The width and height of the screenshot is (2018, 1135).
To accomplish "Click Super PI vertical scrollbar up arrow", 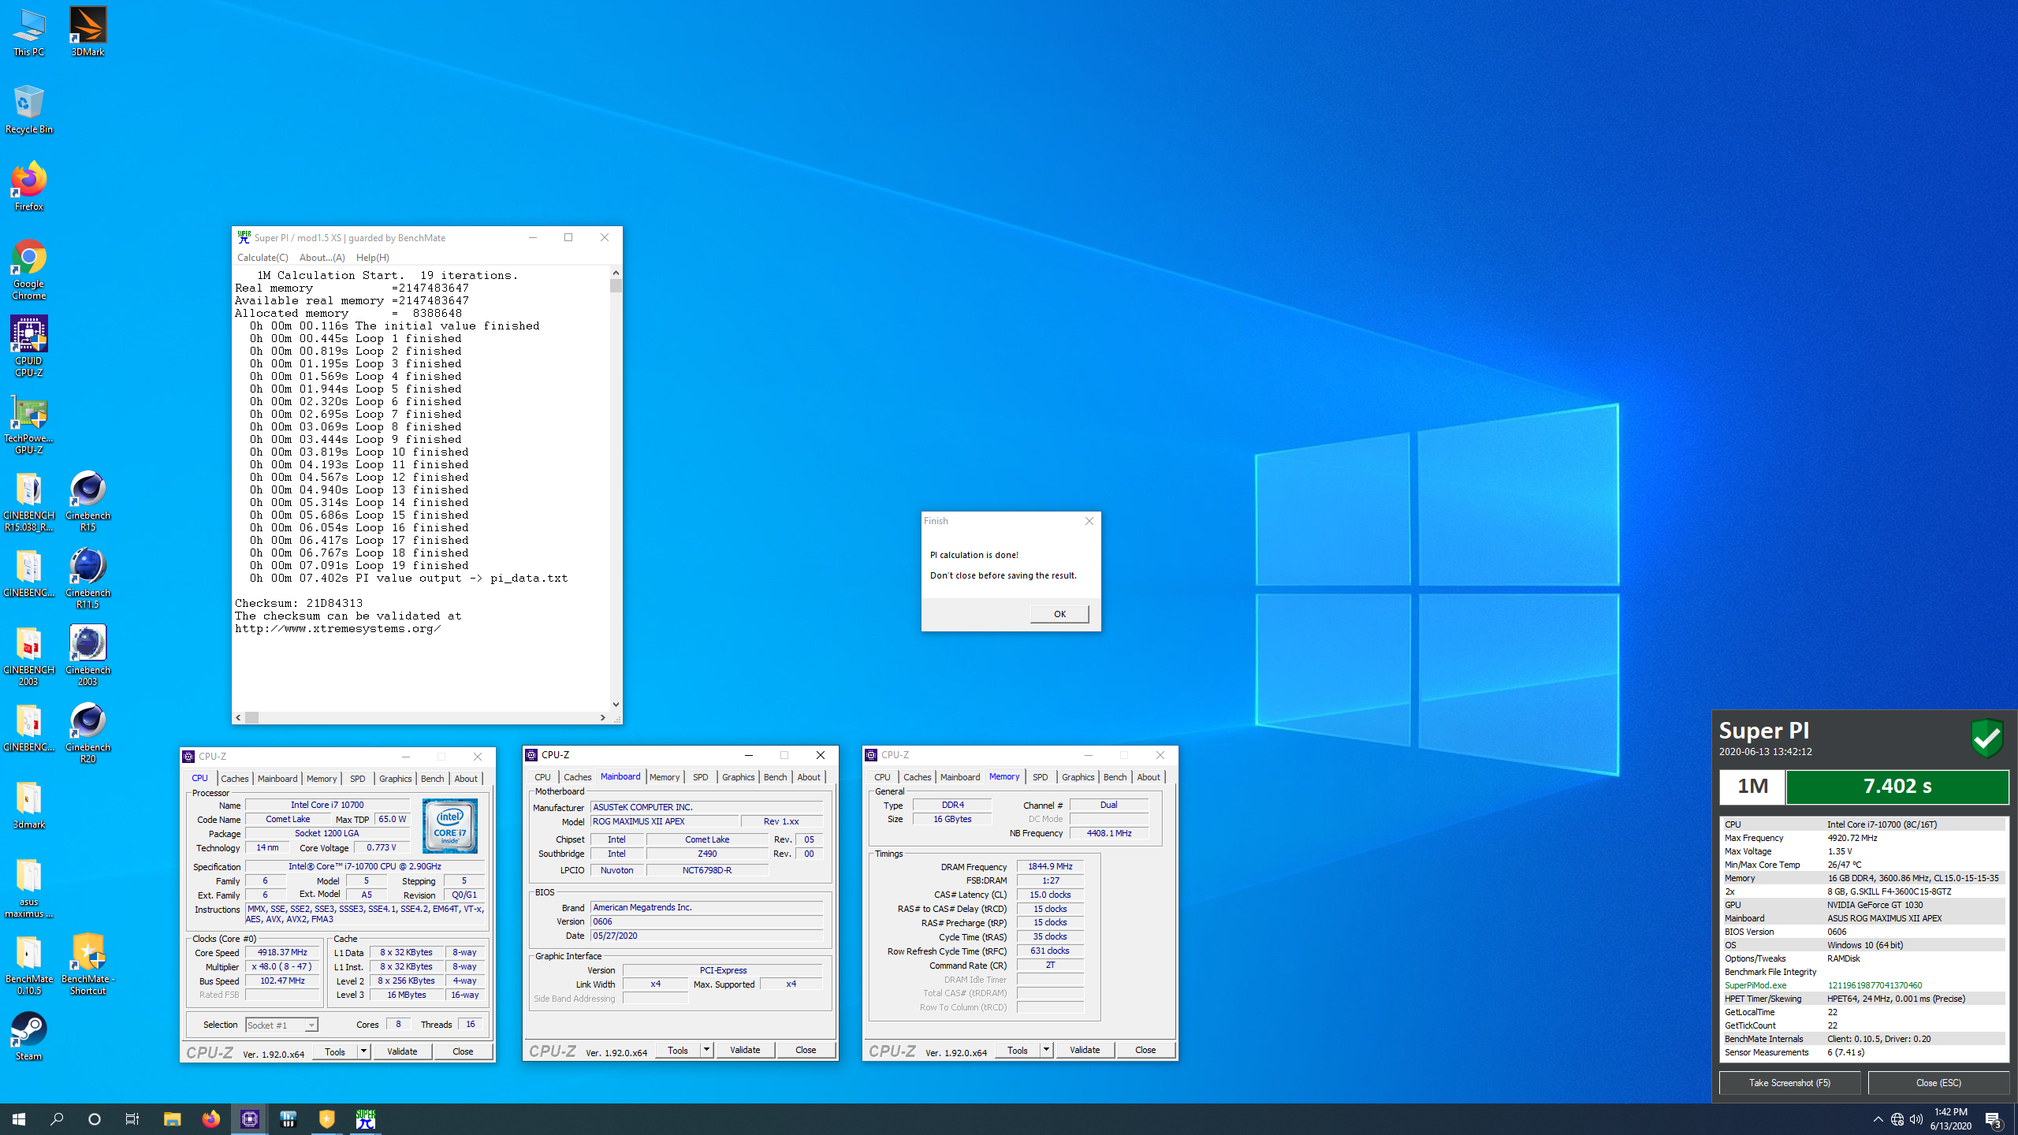I will [x=616, y=273].
